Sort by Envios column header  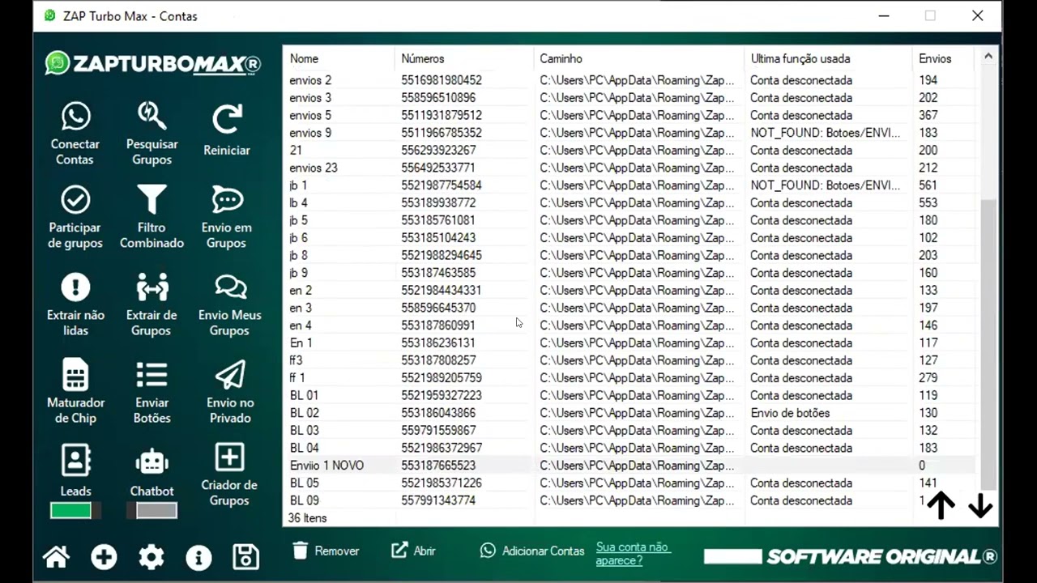(945, 58)
